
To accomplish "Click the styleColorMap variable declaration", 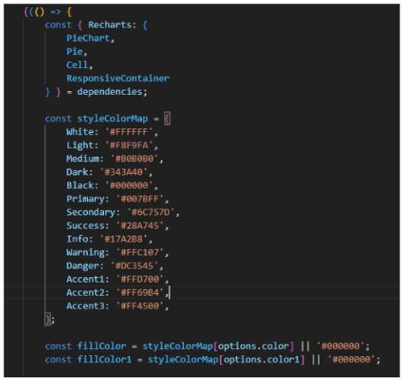I will (113, 118).
